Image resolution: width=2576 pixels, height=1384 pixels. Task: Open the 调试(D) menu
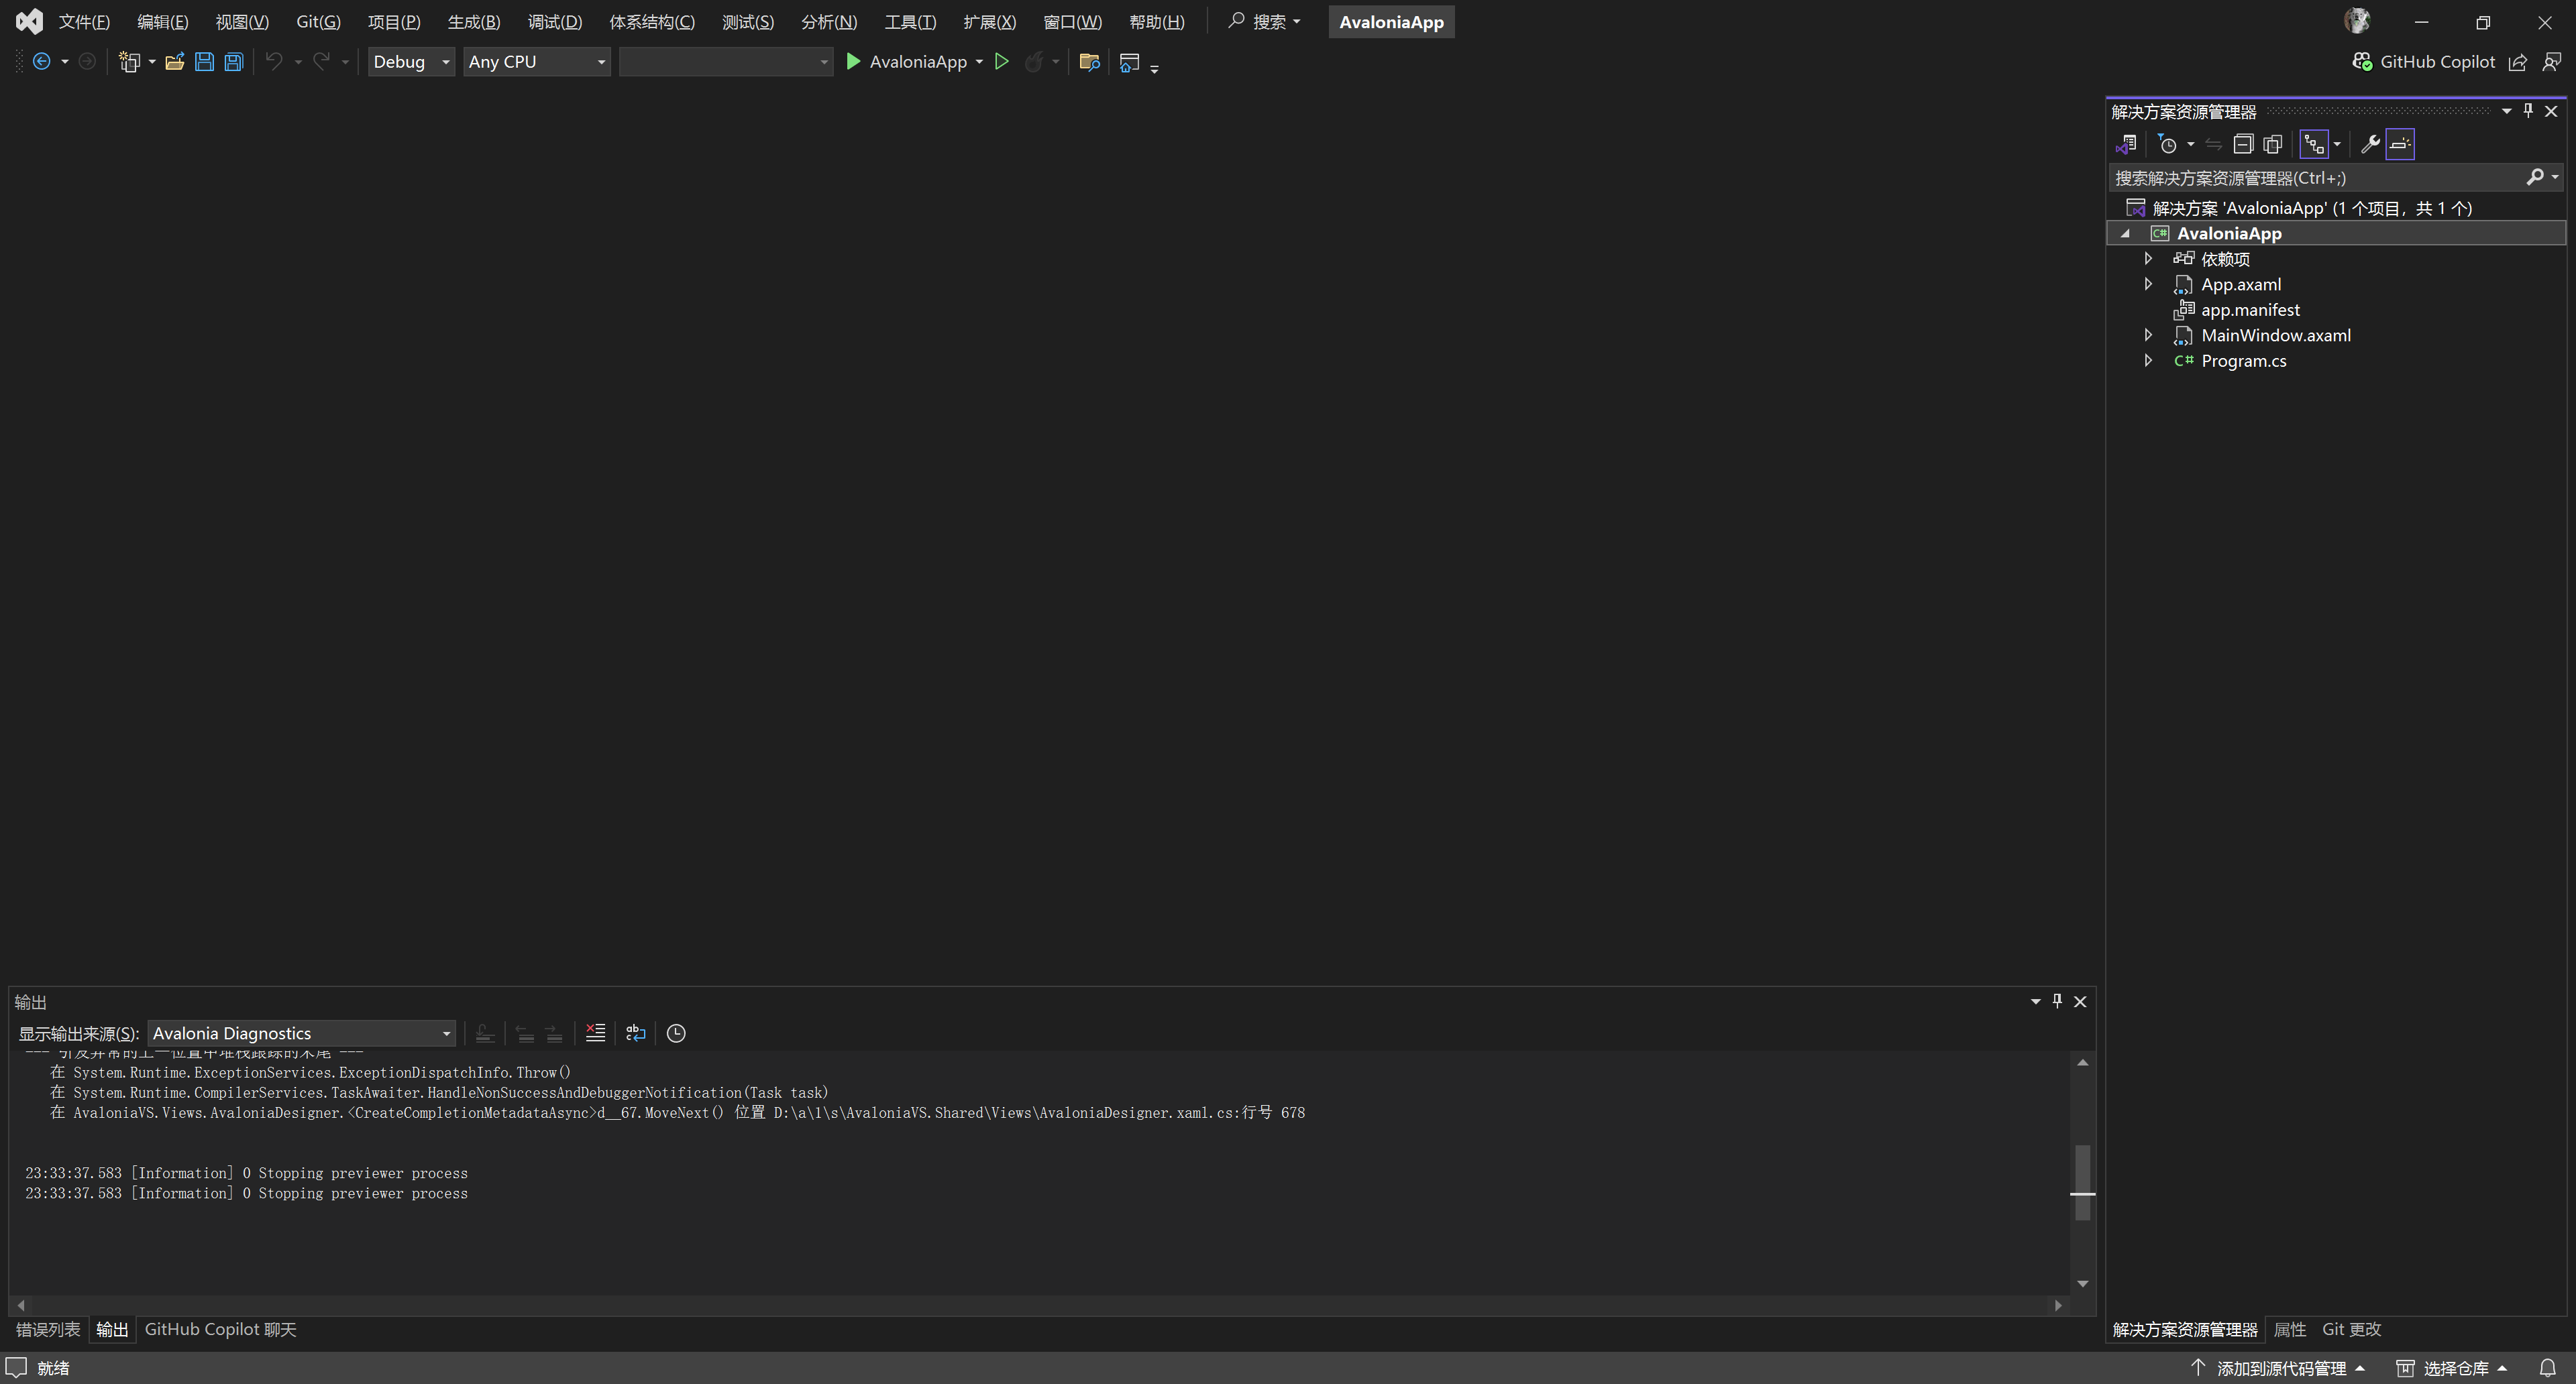[555, 22]
